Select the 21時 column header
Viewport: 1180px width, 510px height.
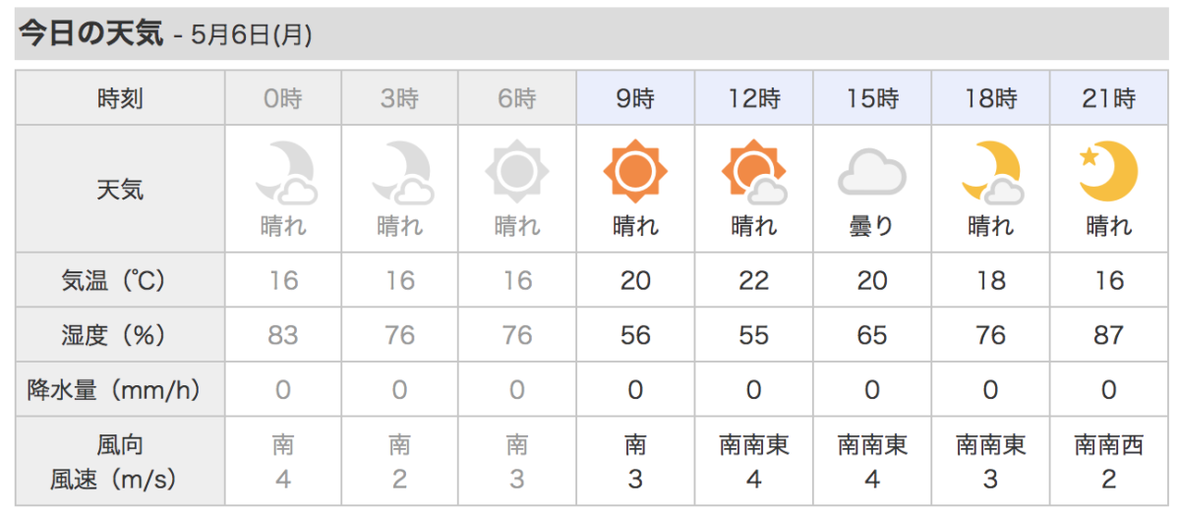[x=1109, y=98]
